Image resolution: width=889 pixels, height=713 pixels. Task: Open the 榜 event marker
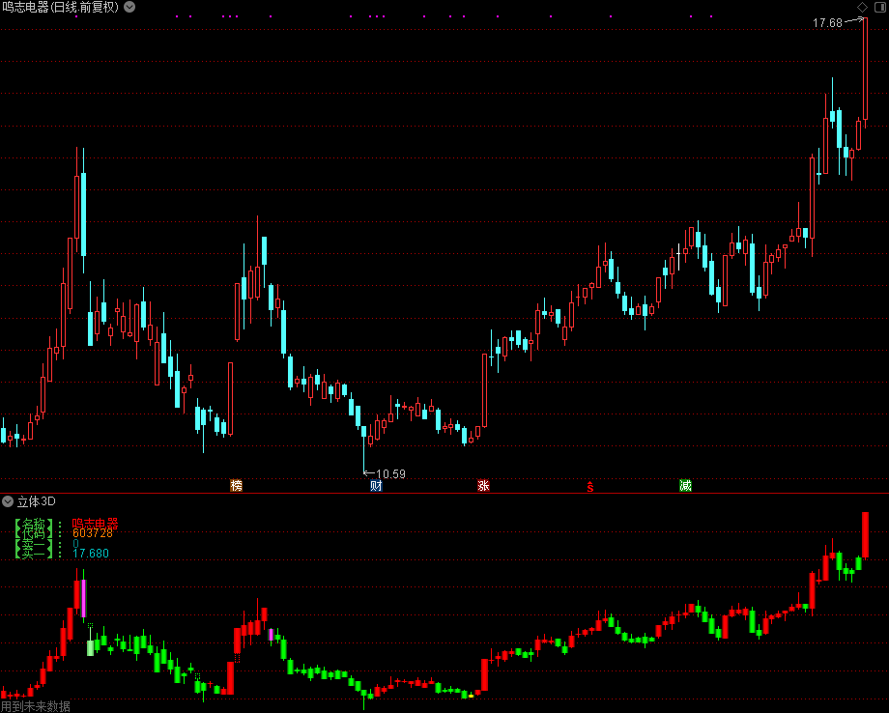coord(237,485)
